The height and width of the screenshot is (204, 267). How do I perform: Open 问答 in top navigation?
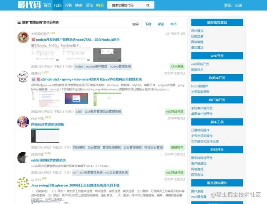tap(68, 5)
